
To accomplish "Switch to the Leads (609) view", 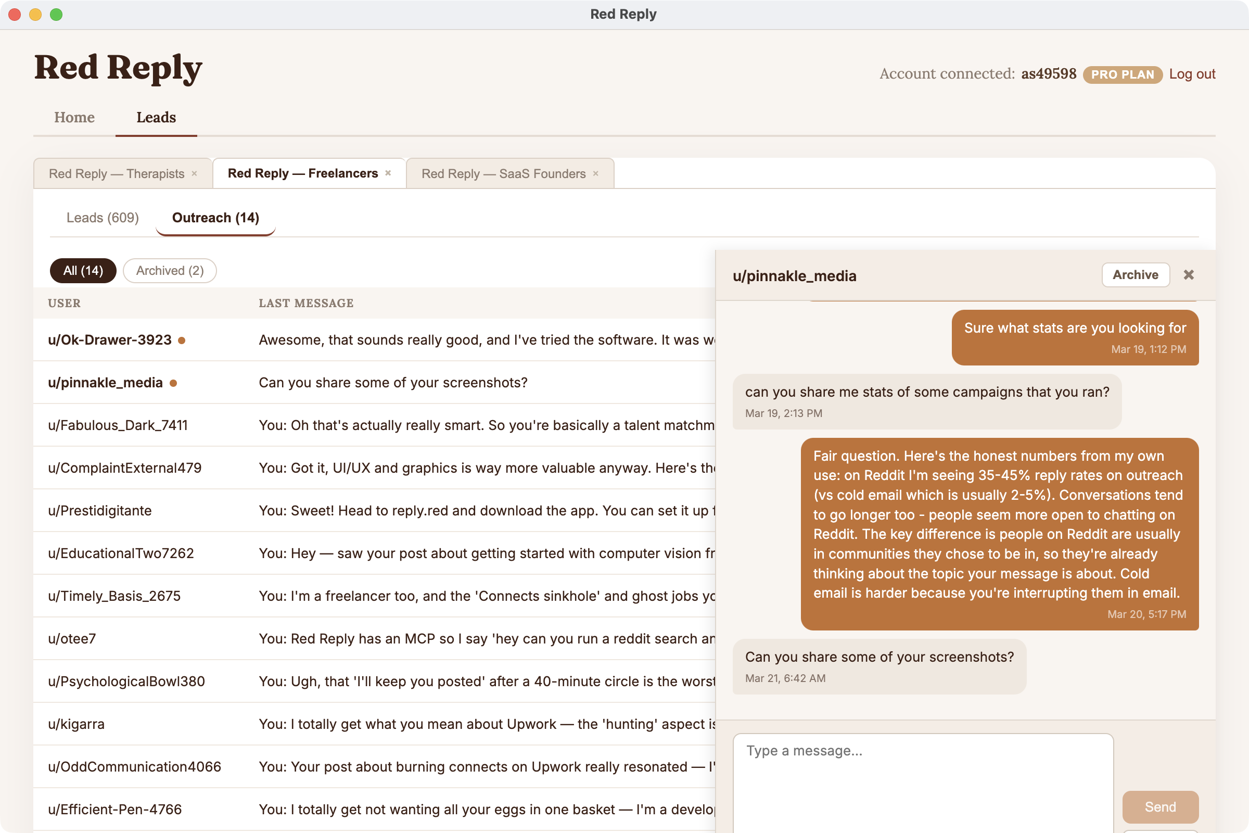I will coord(103,217).
